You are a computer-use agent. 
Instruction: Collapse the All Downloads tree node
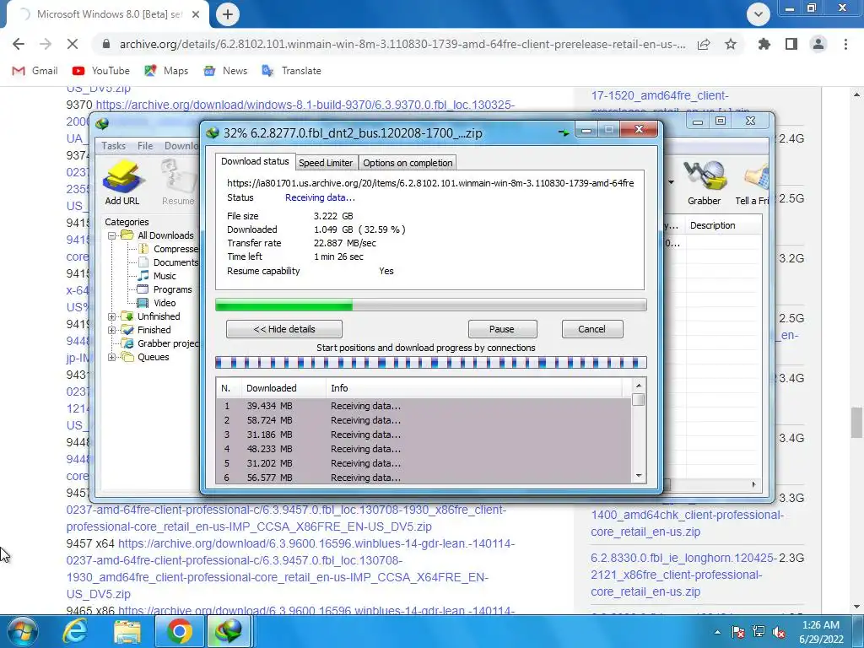coord(112,235)
